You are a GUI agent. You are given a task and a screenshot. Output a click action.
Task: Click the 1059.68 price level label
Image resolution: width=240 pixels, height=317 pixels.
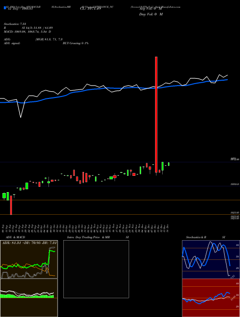click(235, 184)
